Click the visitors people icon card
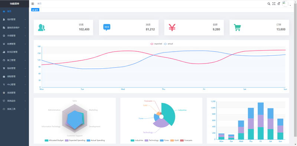 [x=42, y=27]
